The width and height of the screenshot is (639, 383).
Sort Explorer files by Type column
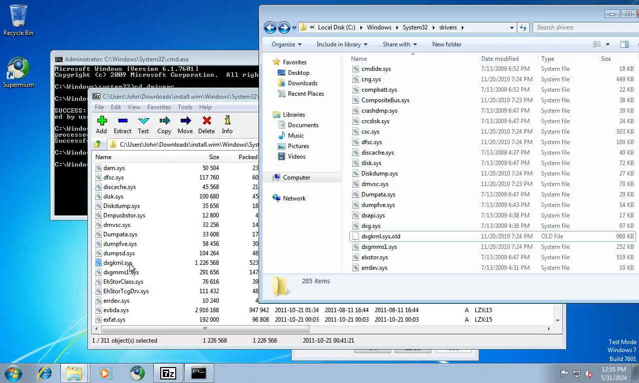click(x=568, y=59)
